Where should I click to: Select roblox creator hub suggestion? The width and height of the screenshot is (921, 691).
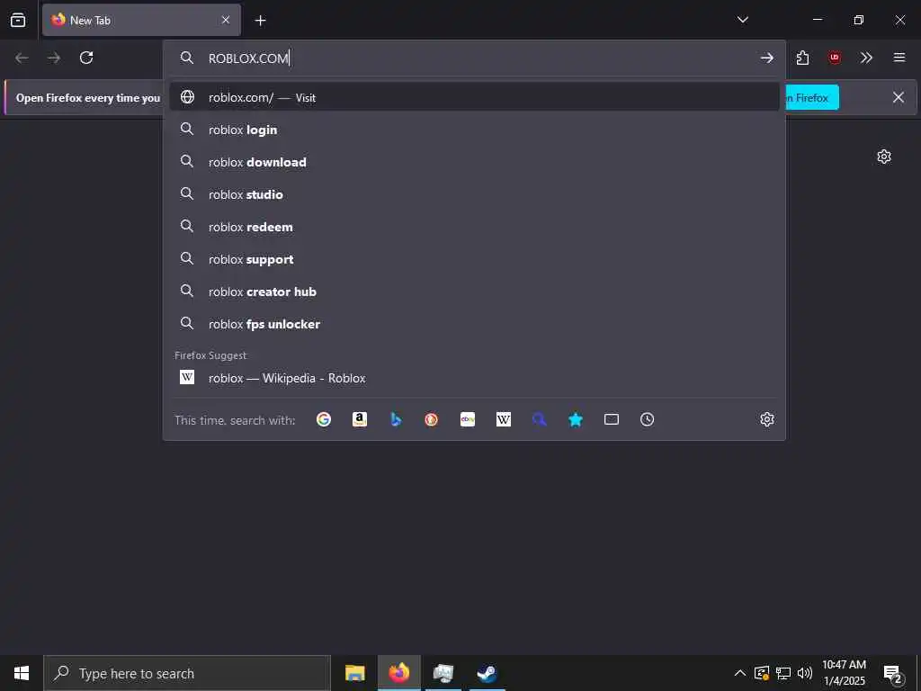(x=474, y=291)
